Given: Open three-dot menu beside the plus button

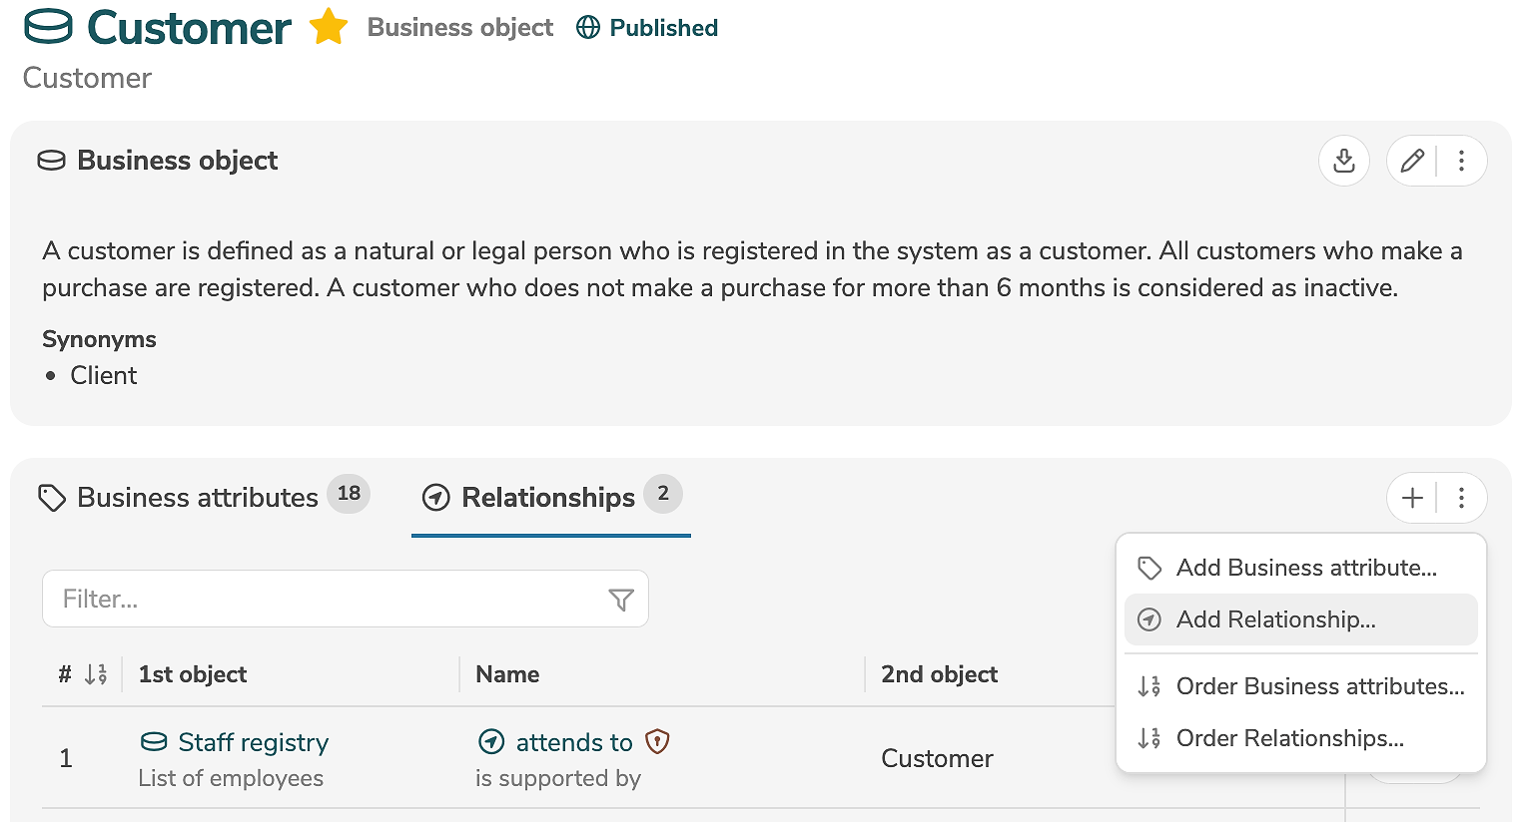Looking at the screenshot, I should (1461, 498).
